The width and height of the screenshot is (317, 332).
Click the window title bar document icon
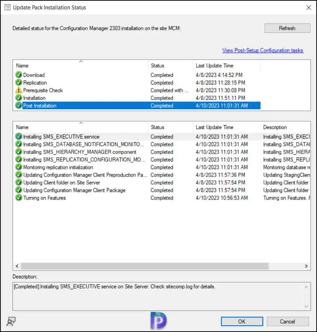8,8
